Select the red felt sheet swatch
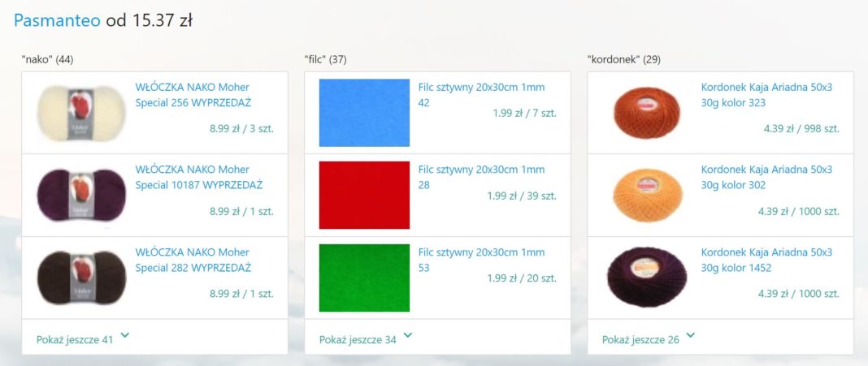The image size is (868, 366). click(364, 195)
